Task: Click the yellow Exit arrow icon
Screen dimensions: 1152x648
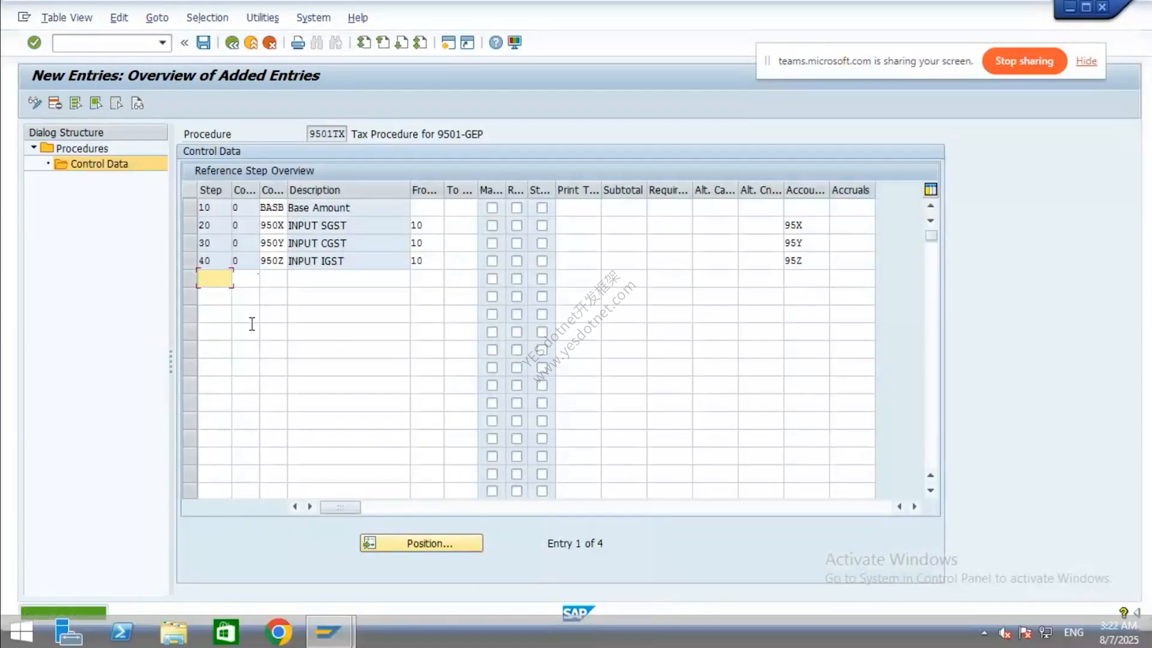Action: click(251, 43)
